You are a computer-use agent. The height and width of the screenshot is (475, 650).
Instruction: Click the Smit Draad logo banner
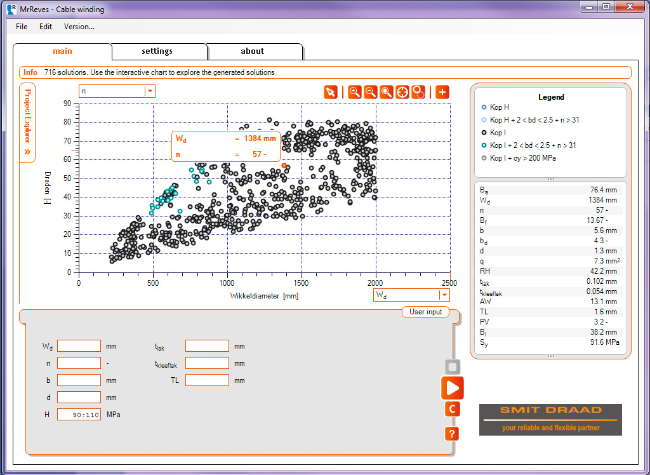[x=550, y=419]
